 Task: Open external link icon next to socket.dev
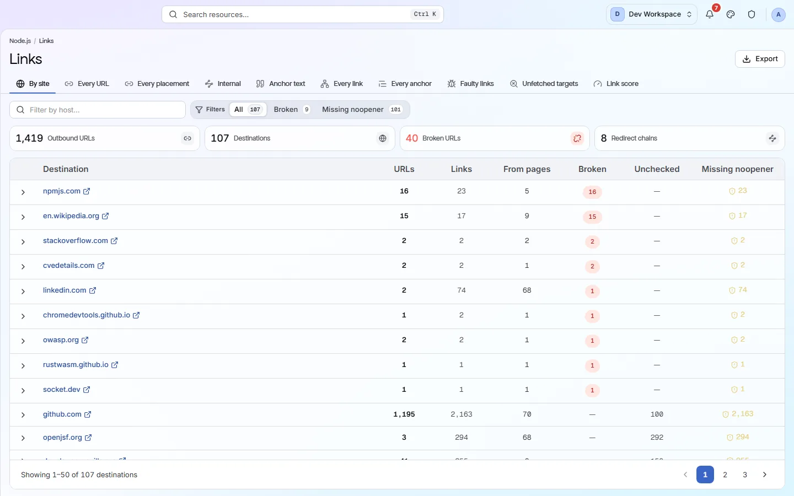click(87, 390)
